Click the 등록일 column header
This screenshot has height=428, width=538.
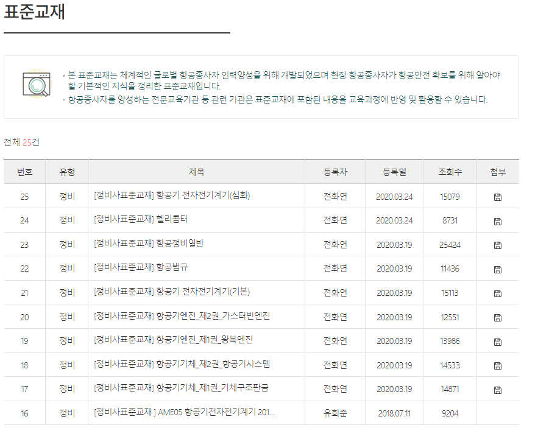[x=393, y=172]
